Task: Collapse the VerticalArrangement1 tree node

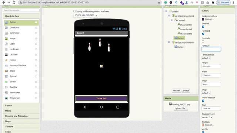Action: 169,42
